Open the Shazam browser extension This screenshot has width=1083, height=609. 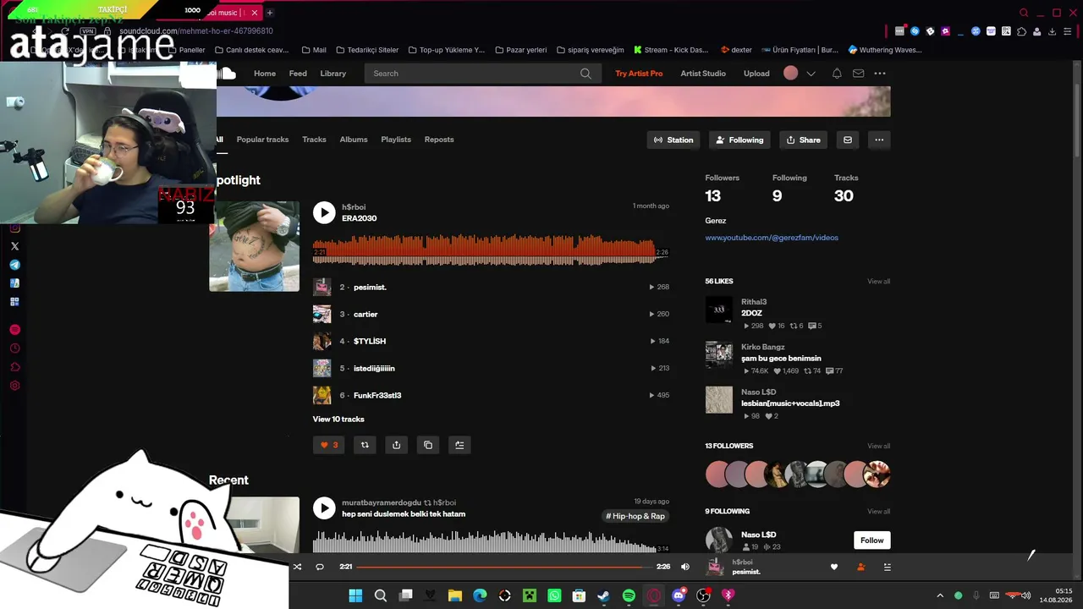(x=915, y=31)
